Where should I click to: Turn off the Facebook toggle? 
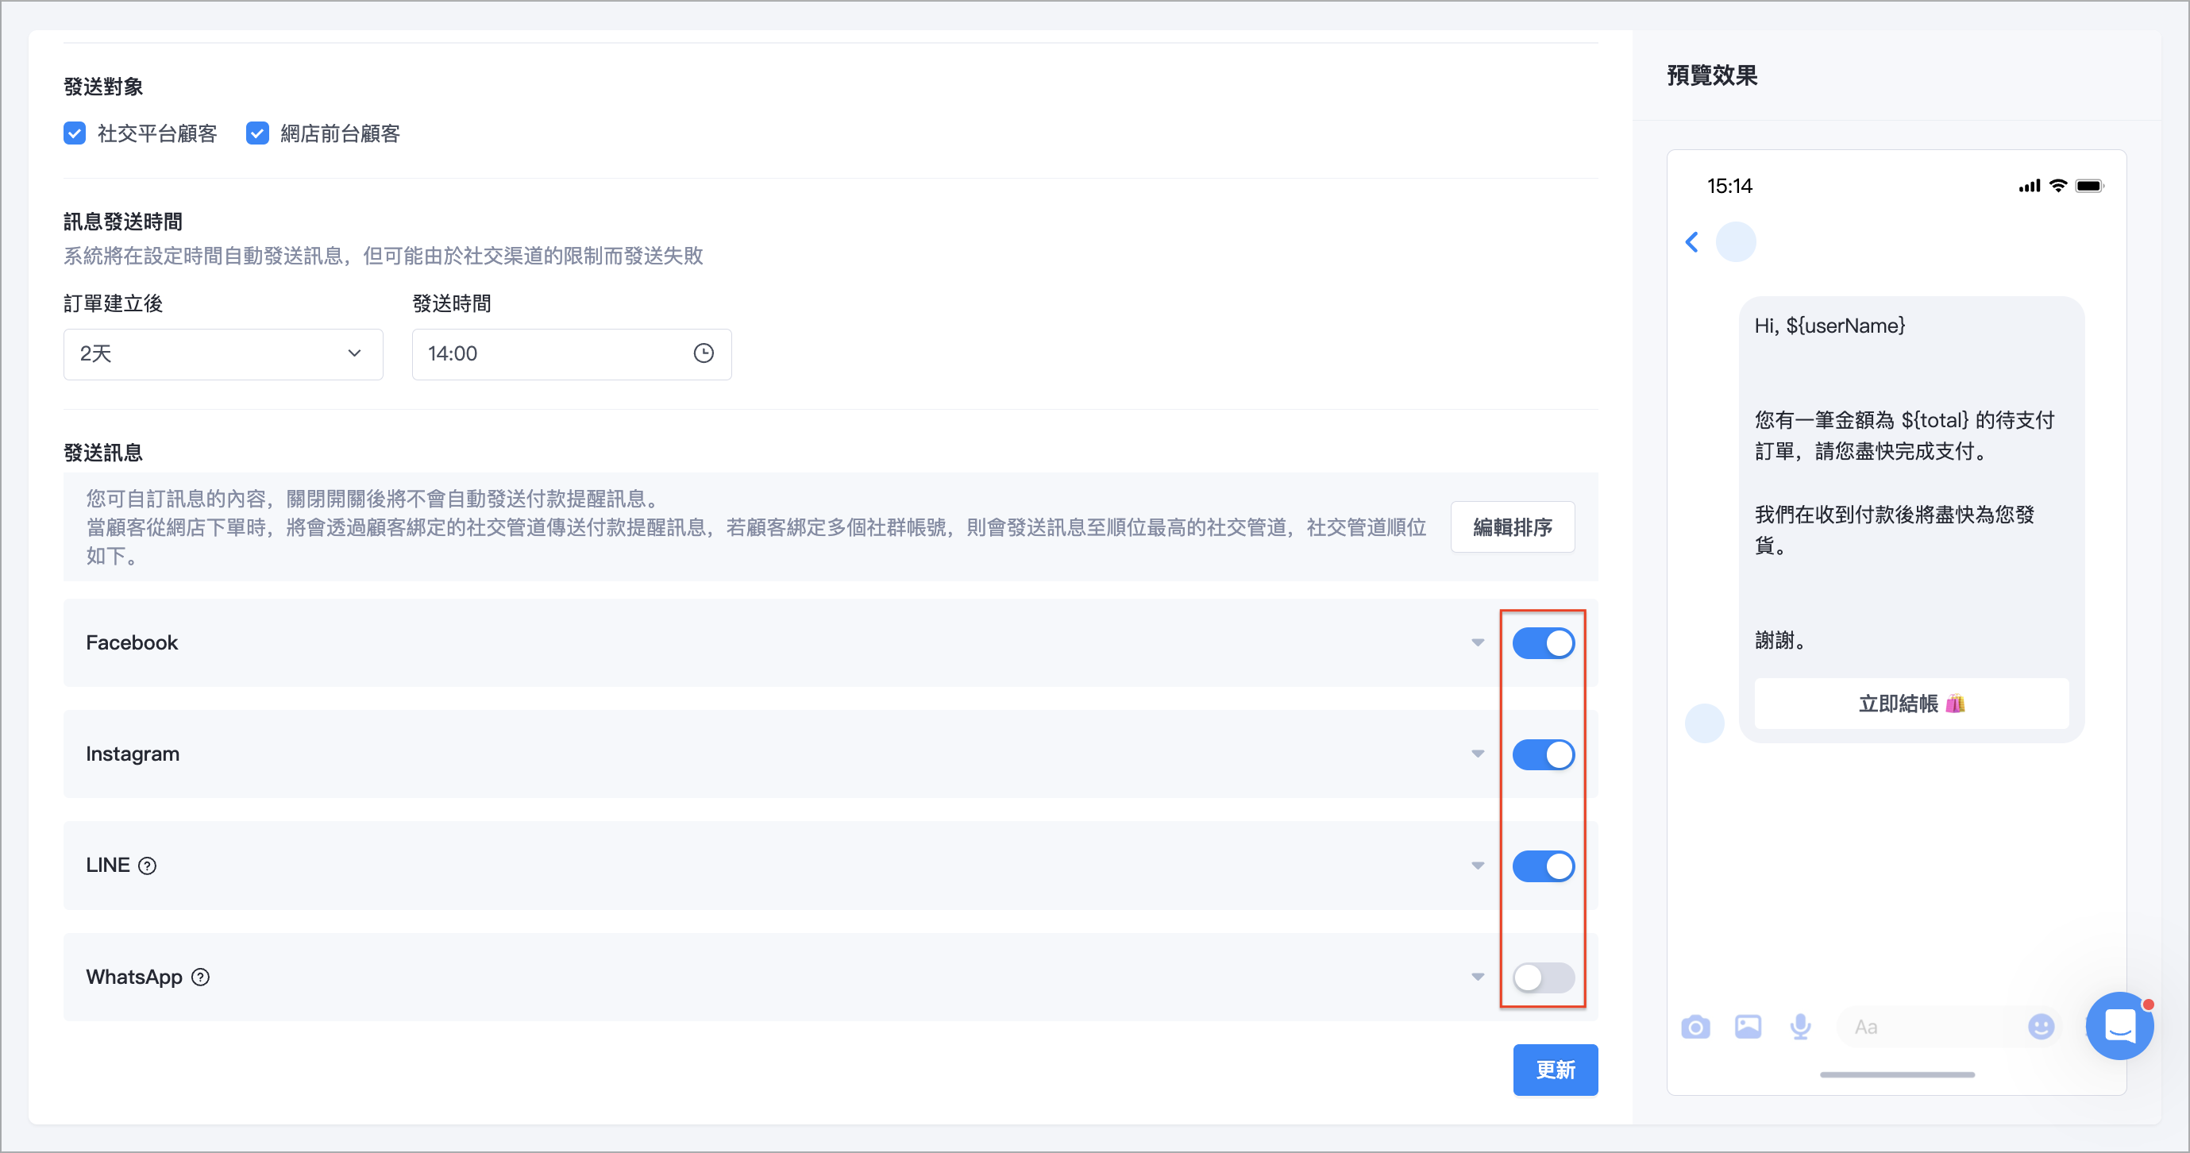tap(1543, 644)
